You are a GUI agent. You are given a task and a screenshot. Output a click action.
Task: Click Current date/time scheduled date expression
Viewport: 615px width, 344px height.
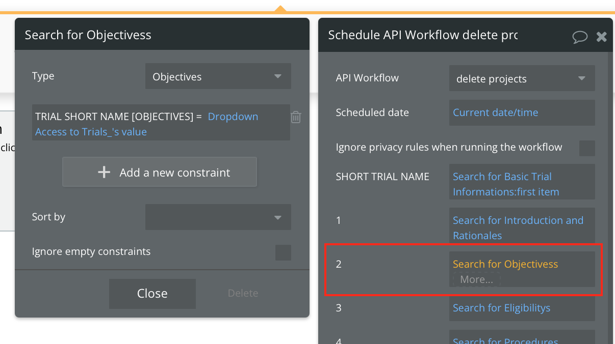[495, 112]
